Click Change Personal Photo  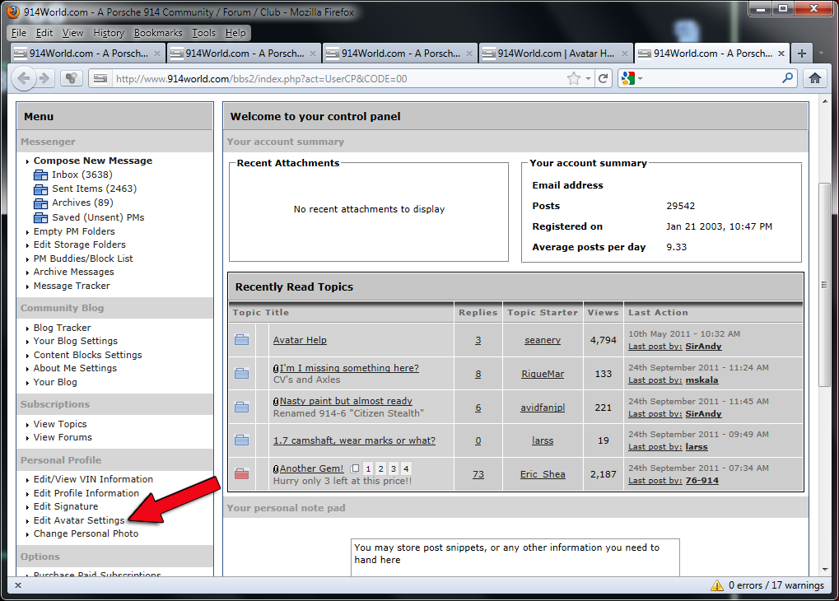click(86, 533)
